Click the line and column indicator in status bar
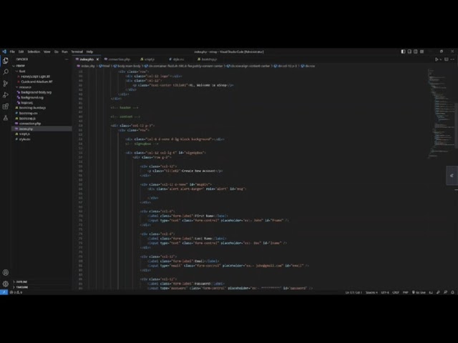Screen dimensions: 458x343 point(354,292)
